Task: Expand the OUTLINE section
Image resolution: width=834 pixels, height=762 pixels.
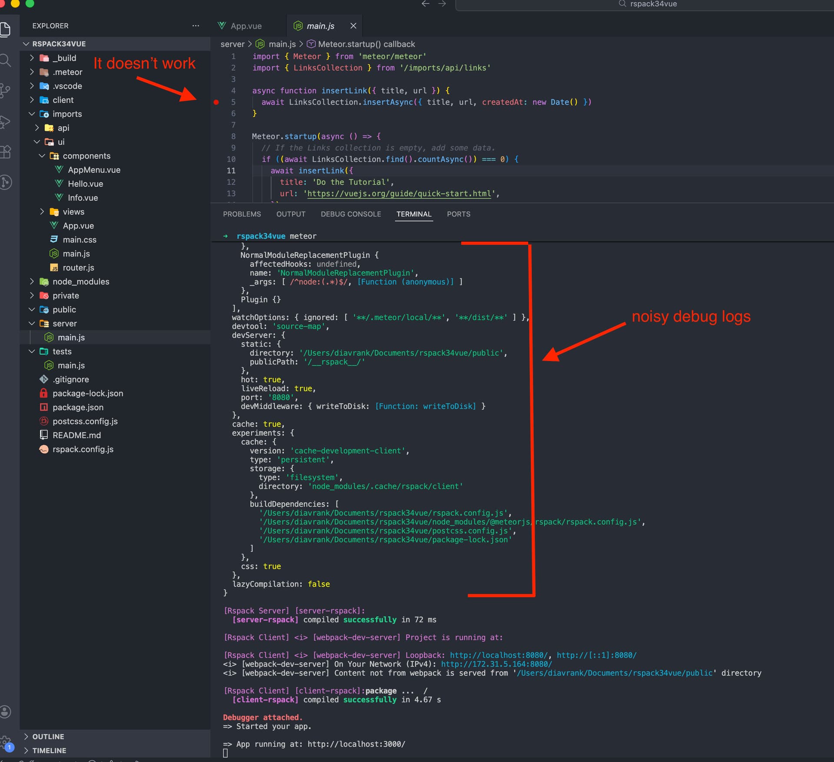Action: click(x=48, y=736)
